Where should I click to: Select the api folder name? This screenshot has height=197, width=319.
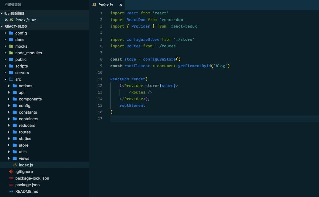tap(22, 93)
